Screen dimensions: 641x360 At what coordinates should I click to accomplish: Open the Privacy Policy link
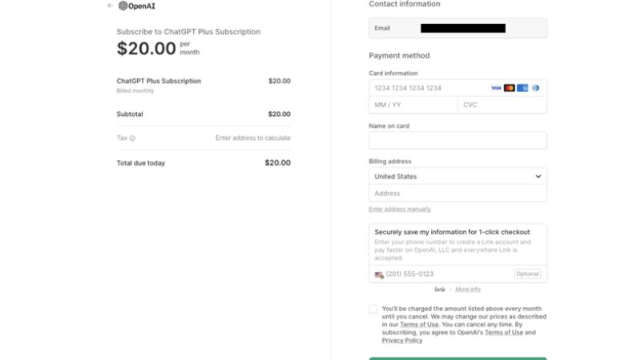tap(402, 341)
